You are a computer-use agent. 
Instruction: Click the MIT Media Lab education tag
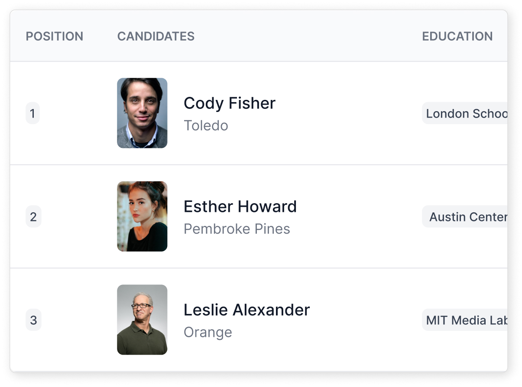[465, 320]
